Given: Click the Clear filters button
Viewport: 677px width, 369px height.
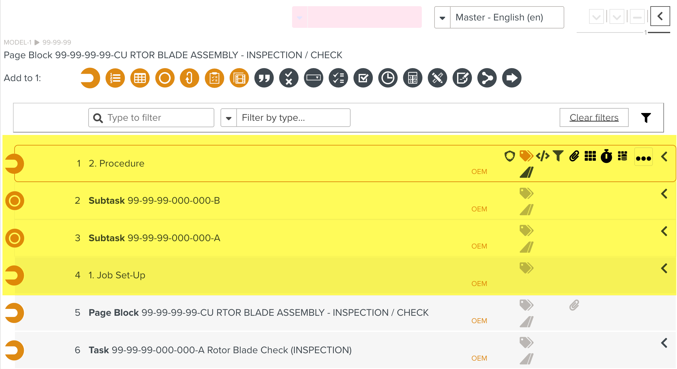Looking at the screenshot, I should click(x=594, y=118).
